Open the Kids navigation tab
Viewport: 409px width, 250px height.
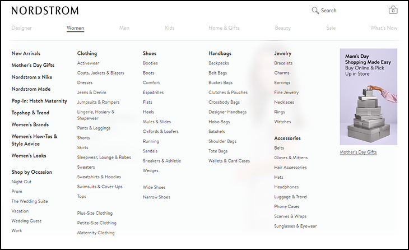[x=170, y=28]
